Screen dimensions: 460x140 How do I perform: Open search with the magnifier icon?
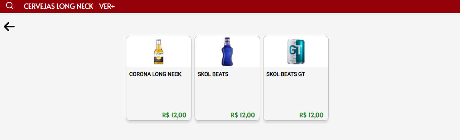(x=10, y=5)
